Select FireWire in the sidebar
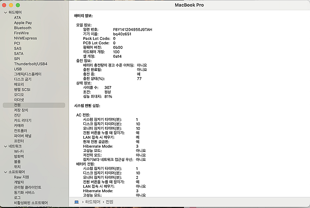Viewport: 310px width, 208px height. pos(21,33)
